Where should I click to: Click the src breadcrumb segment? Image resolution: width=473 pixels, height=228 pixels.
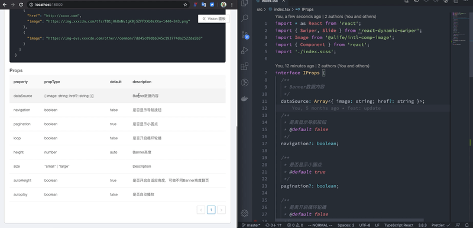coord(260,9)
